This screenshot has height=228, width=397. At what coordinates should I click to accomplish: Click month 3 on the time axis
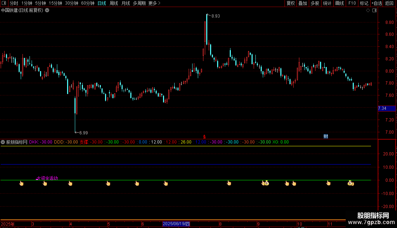(x=33, y=224)
